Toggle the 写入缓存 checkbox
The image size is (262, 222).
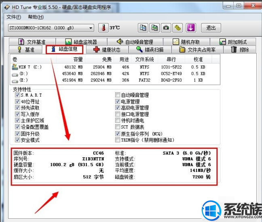17,114
